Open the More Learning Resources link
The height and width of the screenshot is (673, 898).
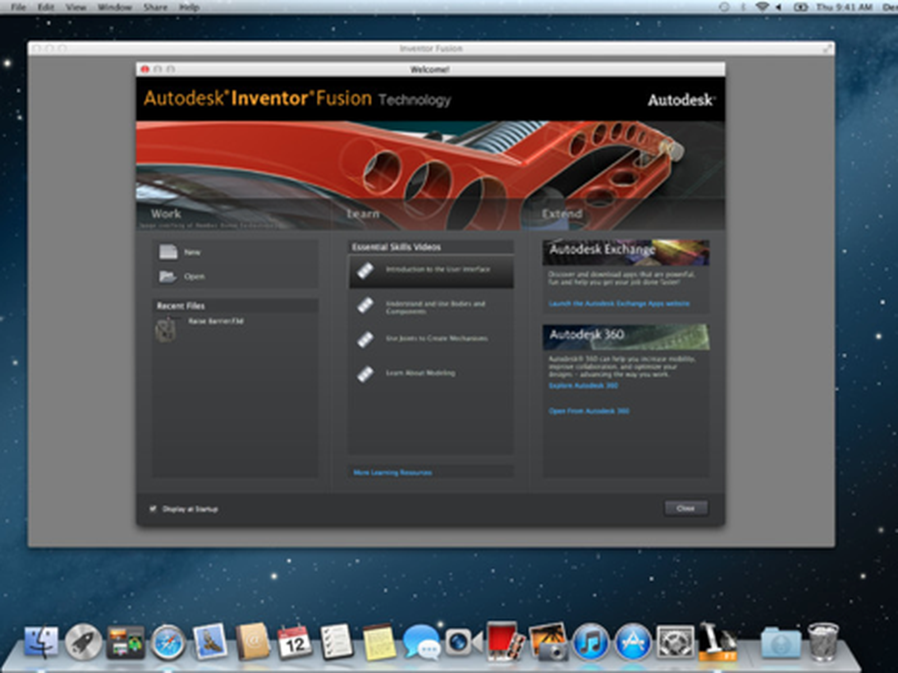point(392,473)
